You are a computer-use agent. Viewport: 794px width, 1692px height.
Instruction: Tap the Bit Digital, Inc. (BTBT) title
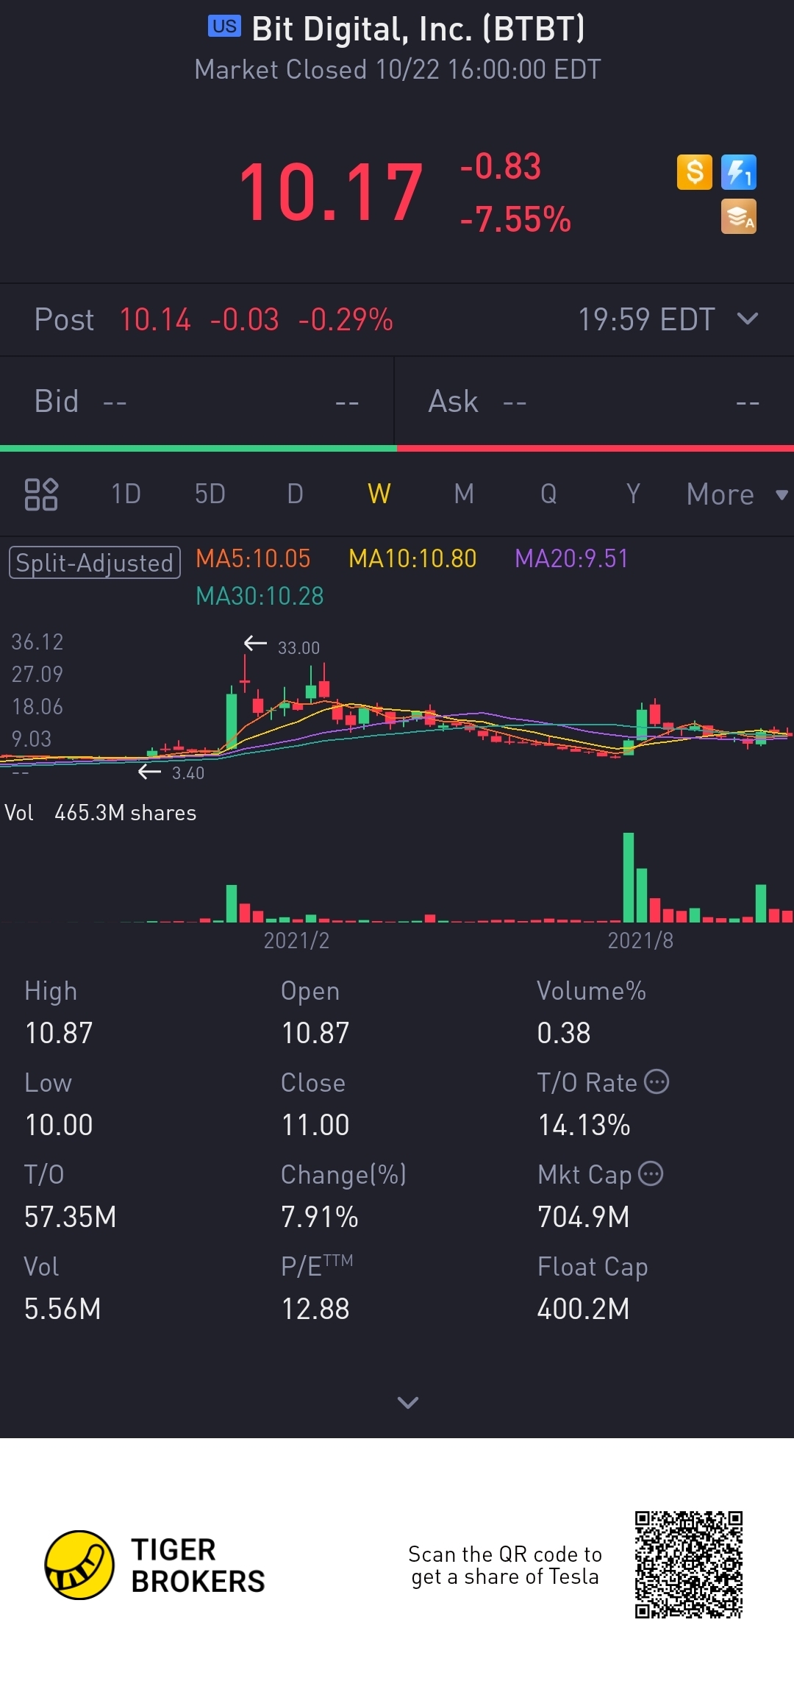pos(418,29)
